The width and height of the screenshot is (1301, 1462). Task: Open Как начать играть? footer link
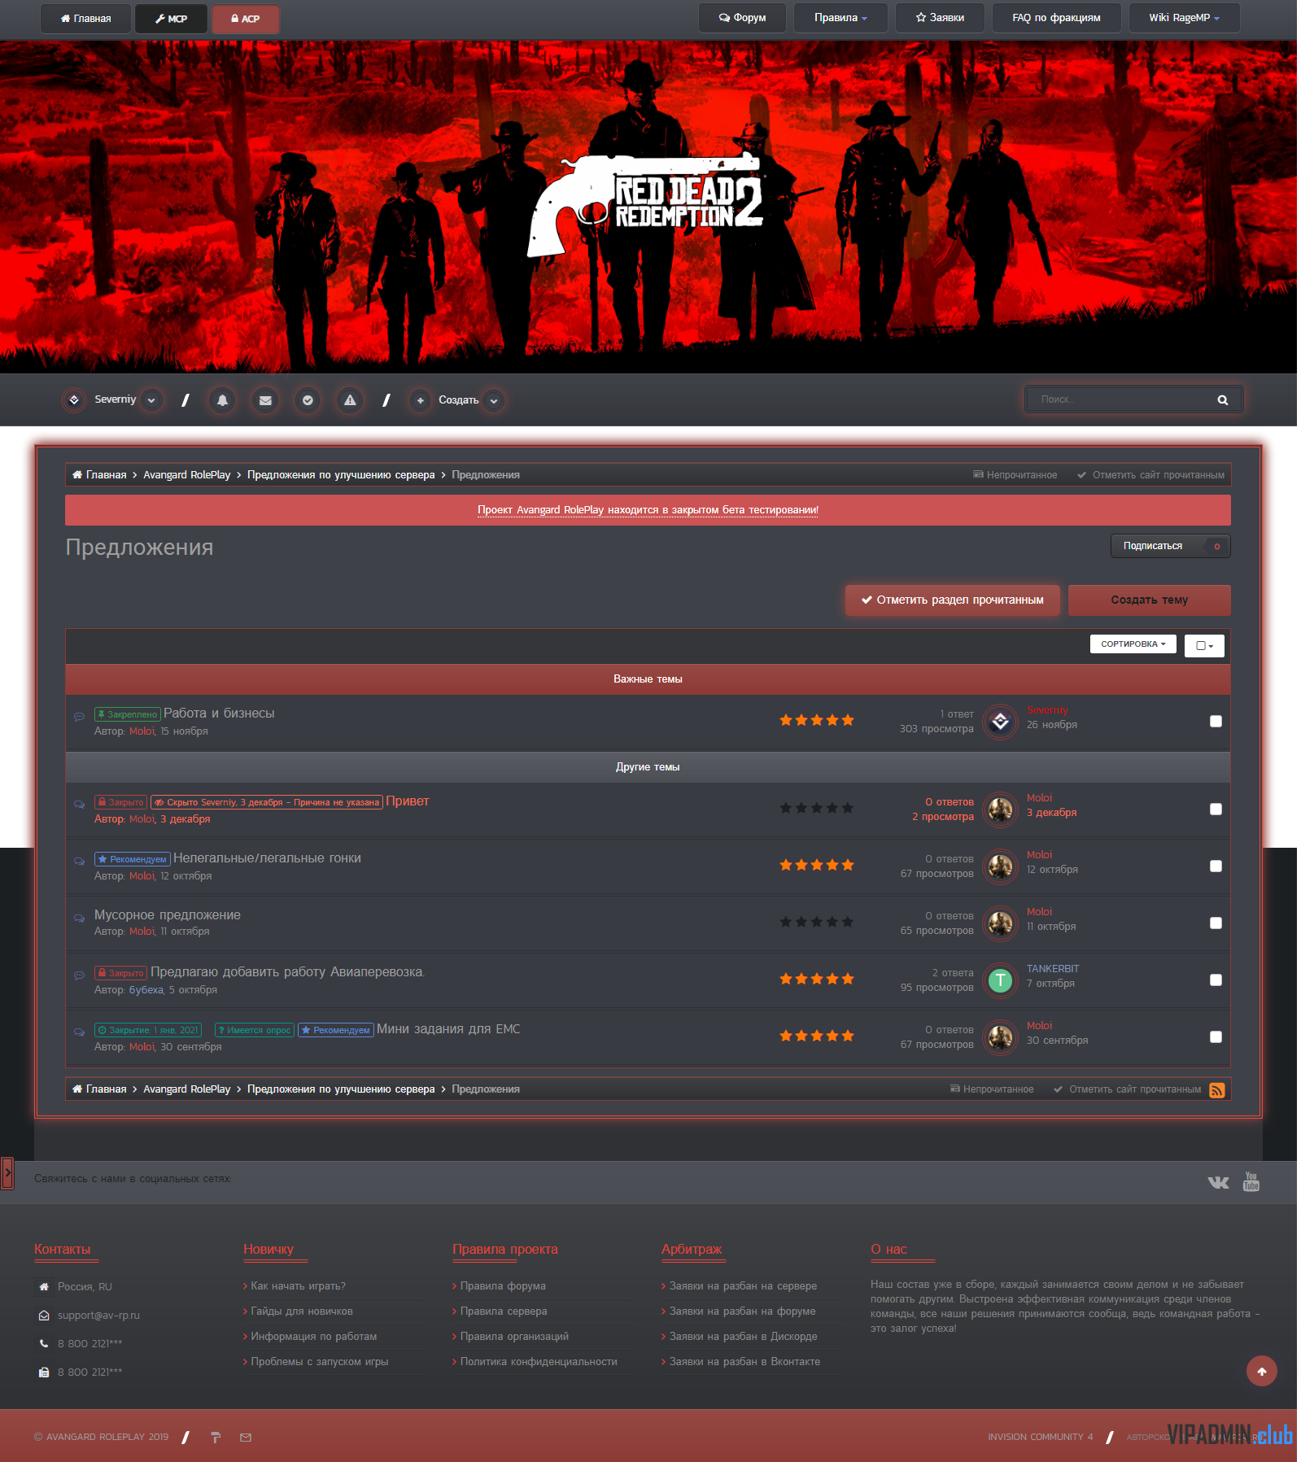[298, 1286]
